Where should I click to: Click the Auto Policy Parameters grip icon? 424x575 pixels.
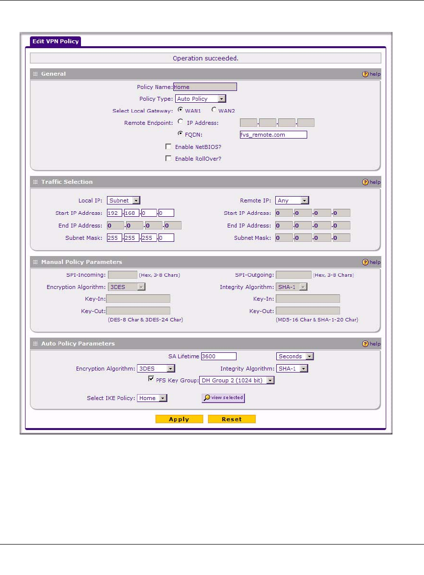click(x=35, y=344)
